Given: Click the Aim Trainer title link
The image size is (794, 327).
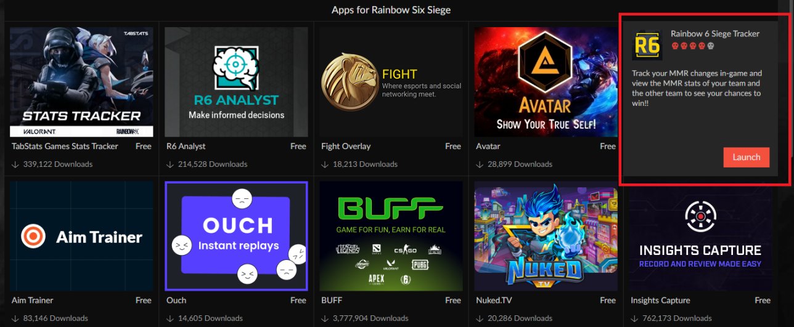Looking at the screenshot, I should pos(33,300).
